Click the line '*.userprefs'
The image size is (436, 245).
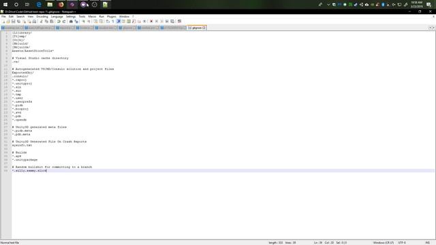22,101
